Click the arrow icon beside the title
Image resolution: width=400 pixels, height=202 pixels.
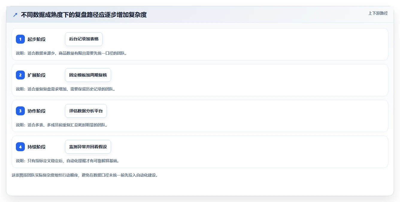[15, 15]
